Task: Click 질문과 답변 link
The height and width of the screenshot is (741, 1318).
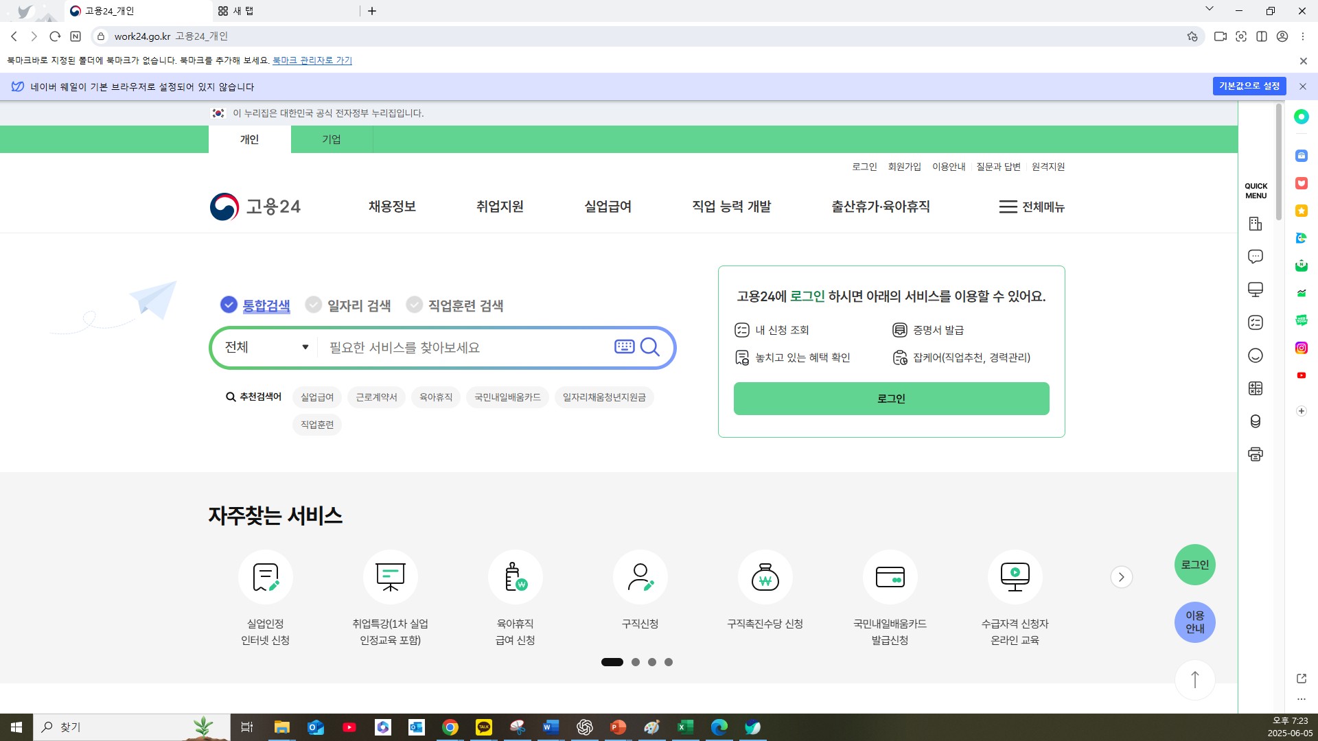Action: tap(998, 167)
